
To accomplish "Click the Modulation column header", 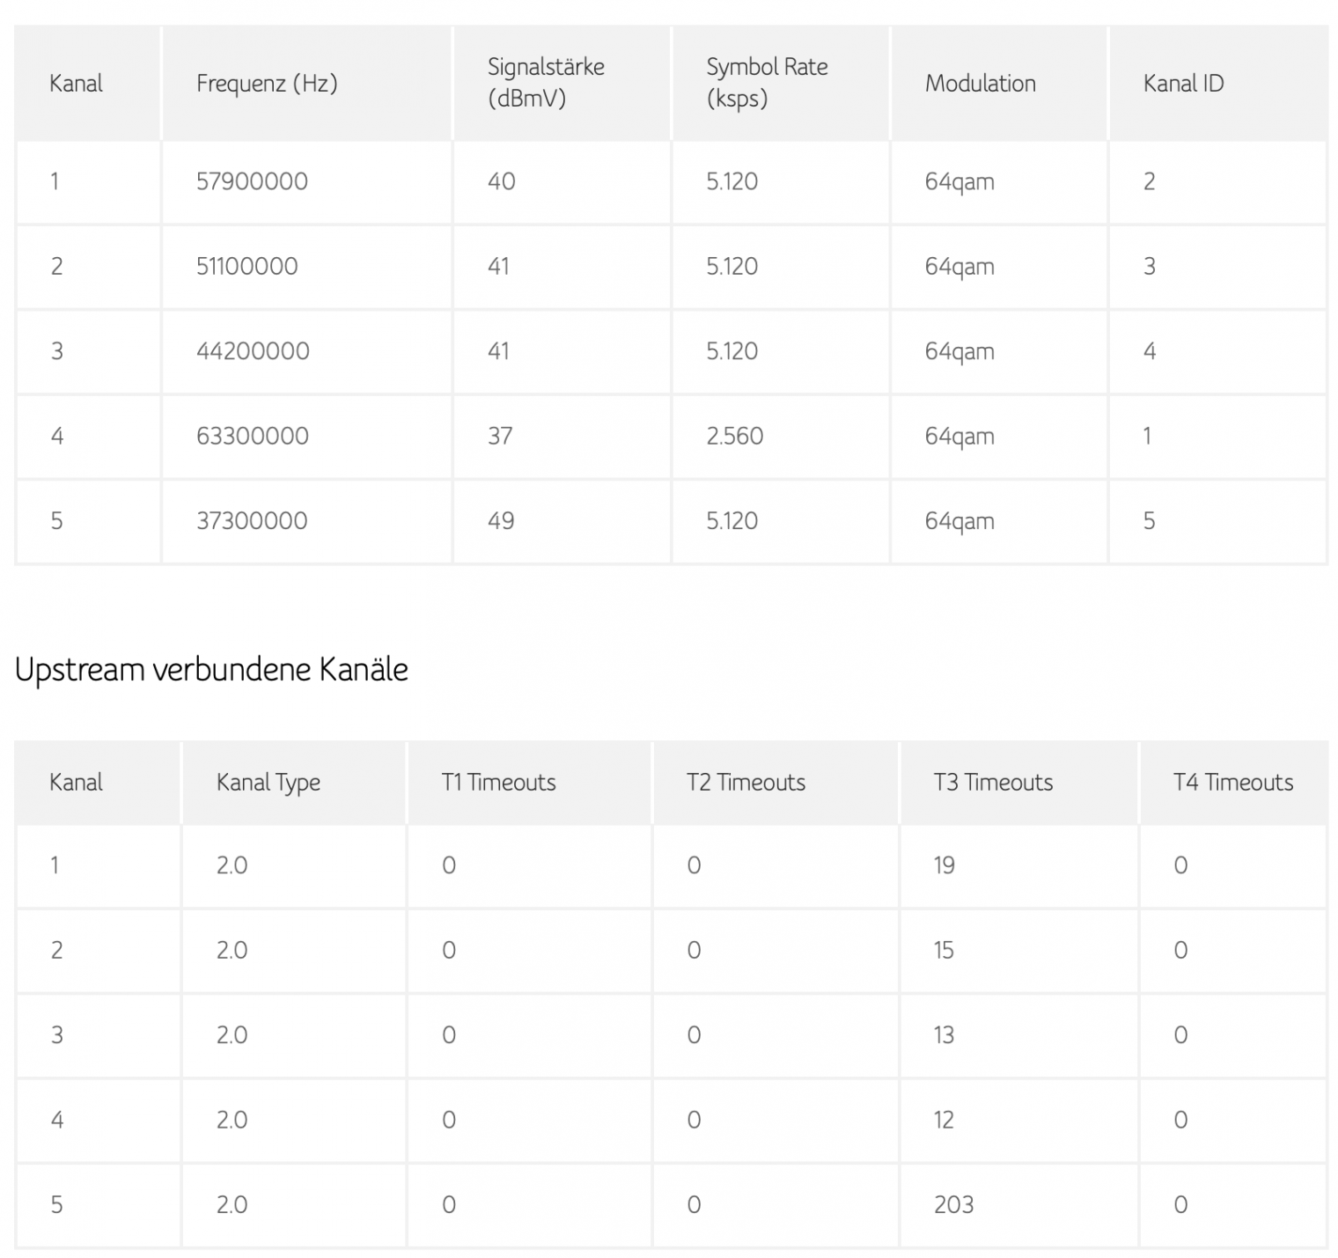I will [980, 84].
